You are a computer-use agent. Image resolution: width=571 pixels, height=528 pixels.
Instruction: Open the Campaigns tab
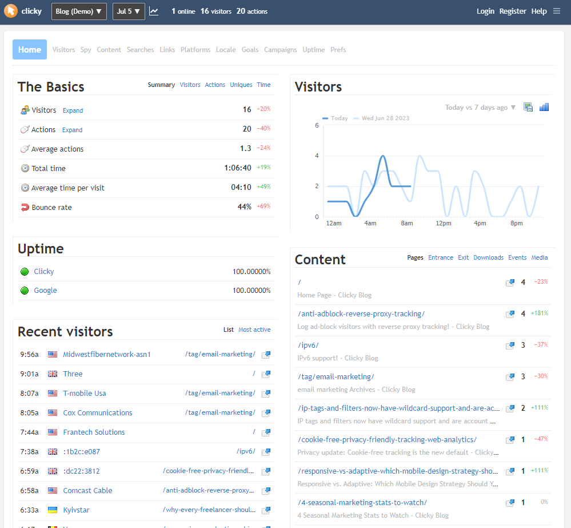281,50
